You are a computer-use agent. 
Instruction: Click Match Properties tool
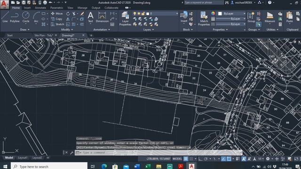tap(204, 19)
